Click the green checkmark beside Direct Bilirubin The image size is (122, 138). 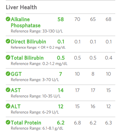8,41
